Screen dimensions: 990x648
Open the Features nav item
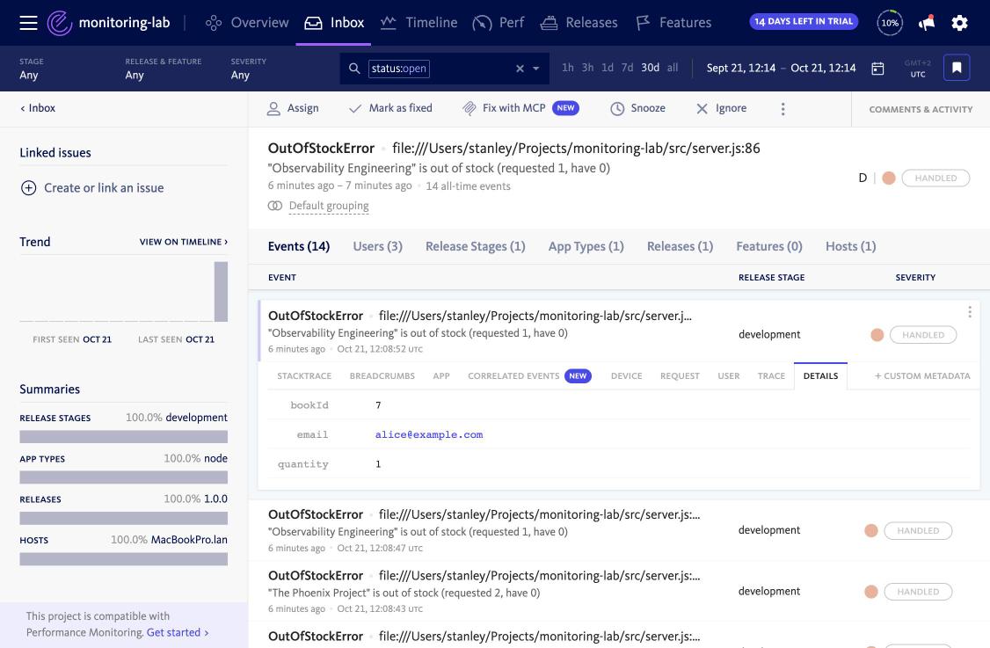point(673,23)
